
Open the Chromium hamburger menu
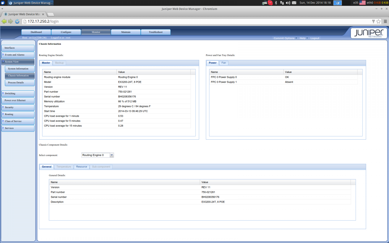click(385, 21)
